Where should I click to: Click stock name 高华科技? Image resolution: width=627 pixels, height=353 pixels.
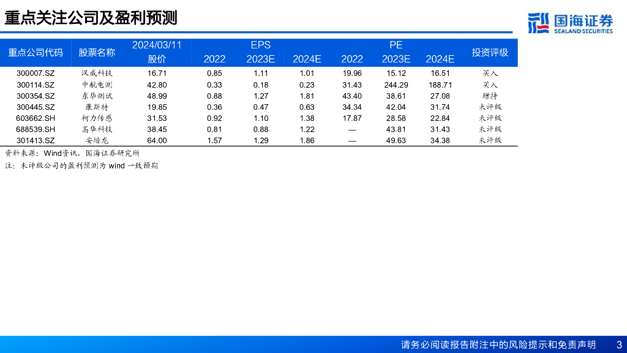click(x=97, y=130)
